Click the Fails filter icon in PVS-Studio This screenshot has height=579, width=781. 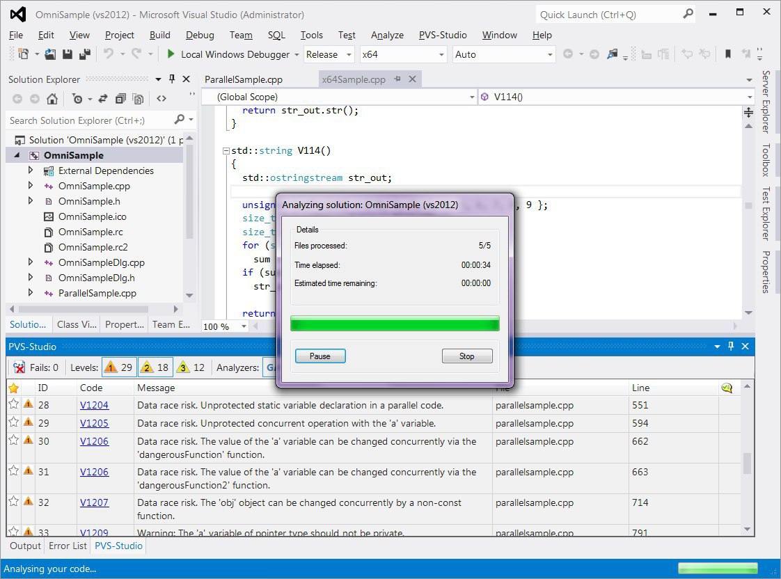pyautogui.click(x=20, y=367)
